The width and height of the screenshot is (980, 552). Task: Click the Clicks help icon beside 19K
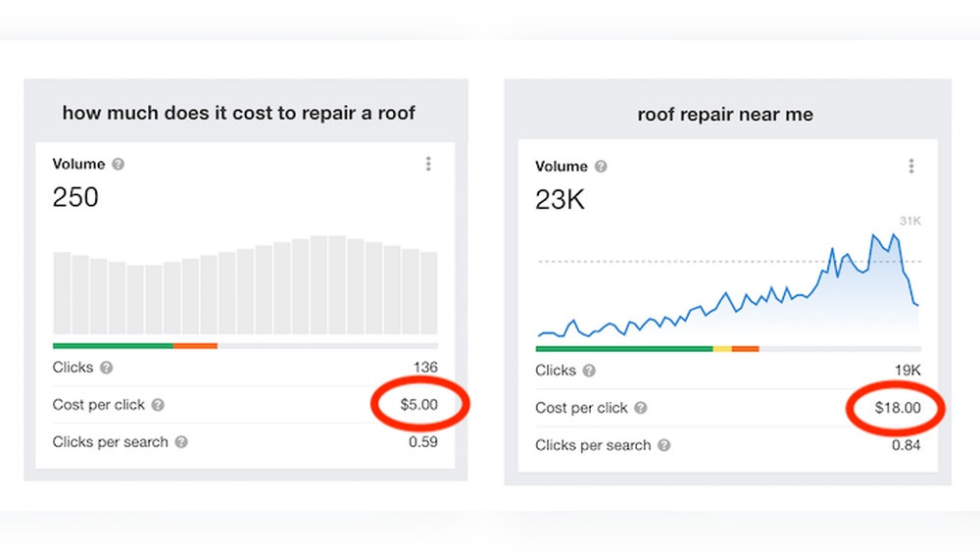pyautogui.click(x=589, y=371)
